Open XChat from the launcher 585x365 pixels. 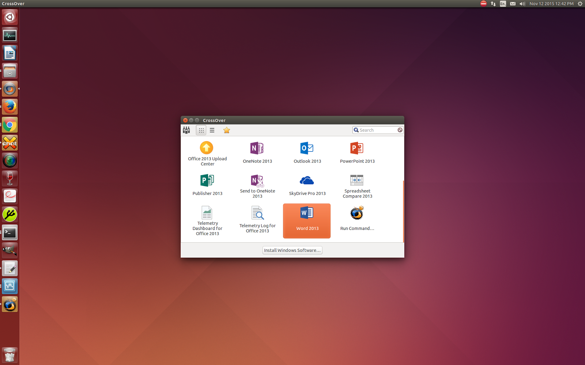[10, 143]
